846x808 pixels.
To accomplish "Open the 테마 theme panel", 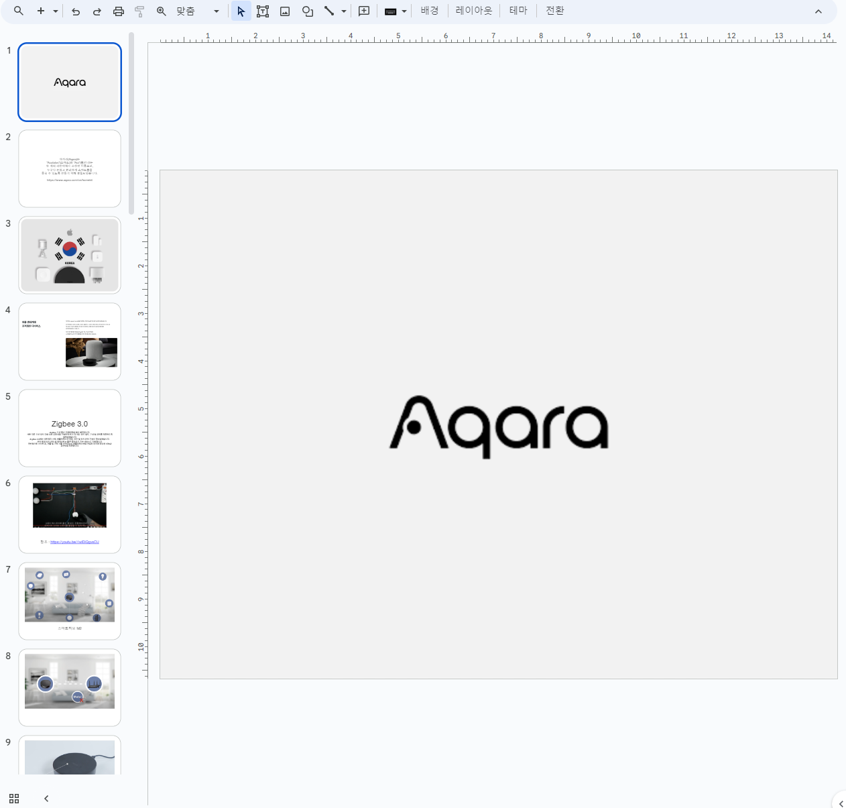I will coord(518,11).
